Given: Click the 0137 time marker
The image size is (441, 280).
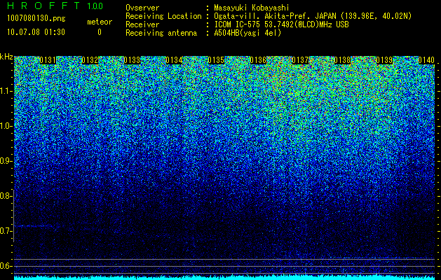Looking at the screenshot, I should click(300, 60).
